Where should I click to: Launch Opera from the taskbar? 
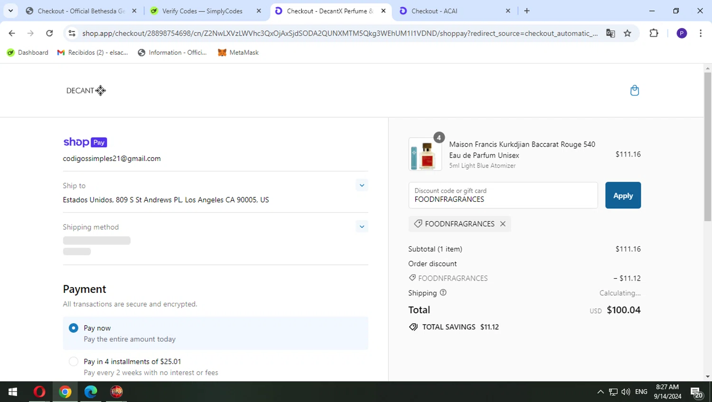point(39,392)
